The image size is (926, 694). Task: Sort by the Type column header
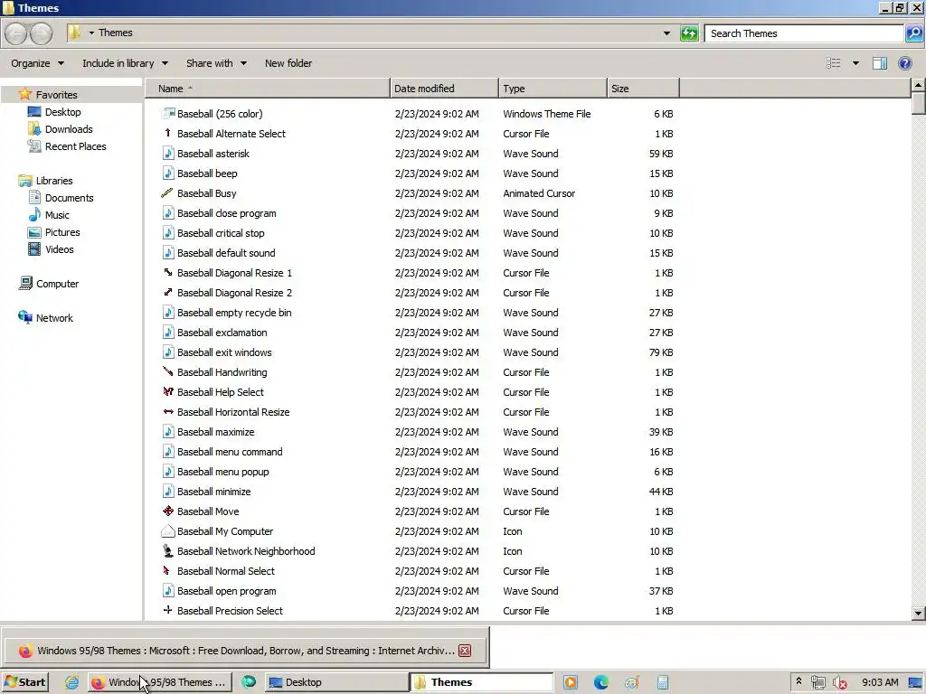click(553, 89)
